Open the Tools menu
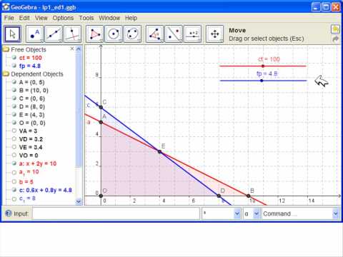Viewport: 343px width, 257px height. tap(86, 18)
